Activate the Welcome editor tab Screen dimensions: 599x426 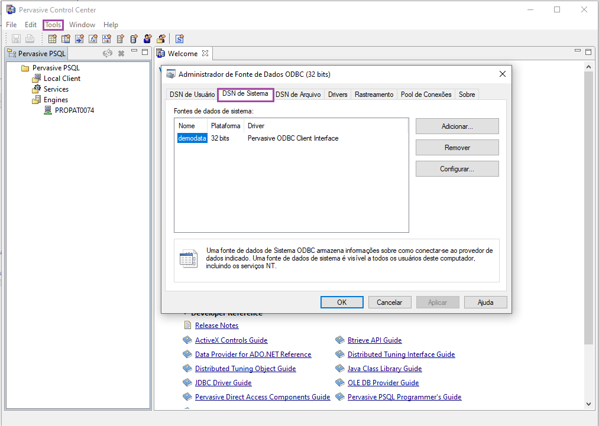pos(183,53)
